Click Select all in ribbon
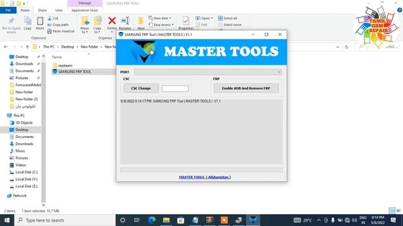Viewport: 403px width, 226px height. point(227,18)
